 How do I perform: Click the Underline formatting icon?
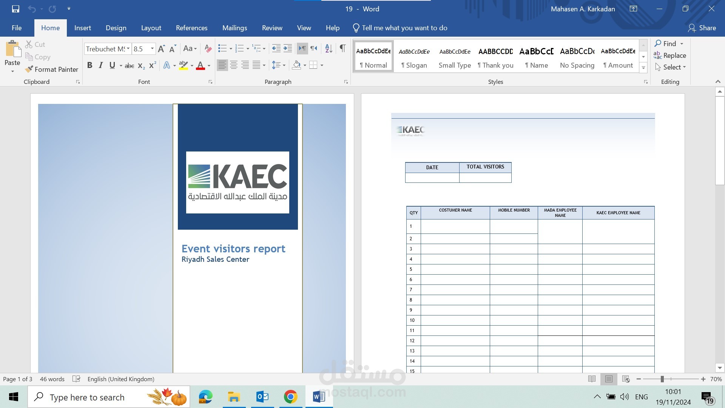pyautogui.click(x=111, y=65)
